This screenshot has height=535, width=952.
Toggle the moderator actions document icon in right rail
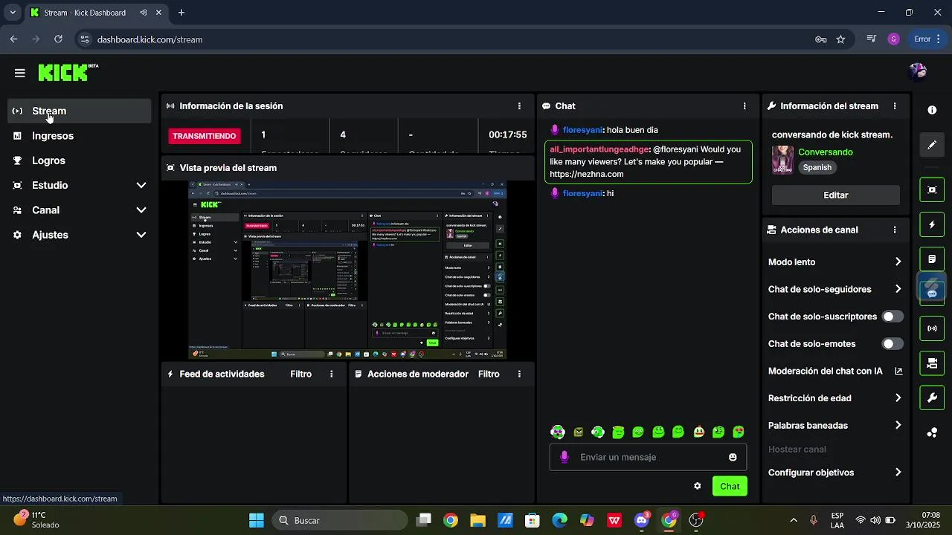tap(932, 259)
